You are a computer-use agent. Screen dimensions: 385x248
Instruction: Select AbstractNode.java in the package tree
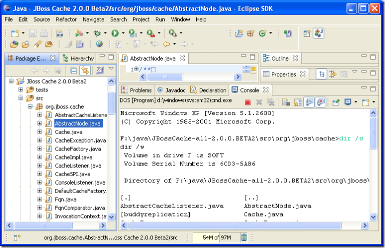coord(78,123)
